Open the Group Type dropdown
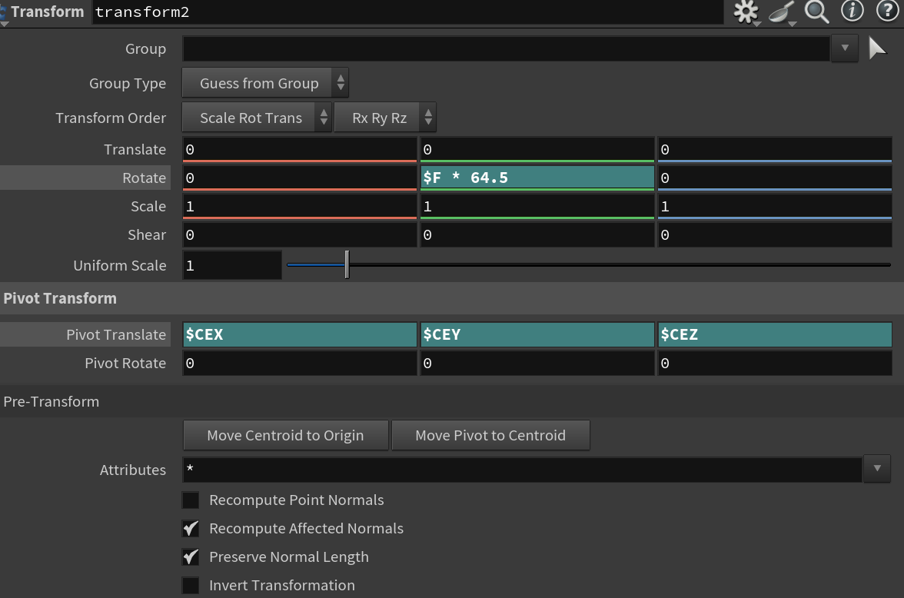Viewport: 904px width, 598px height. [264, 83]
